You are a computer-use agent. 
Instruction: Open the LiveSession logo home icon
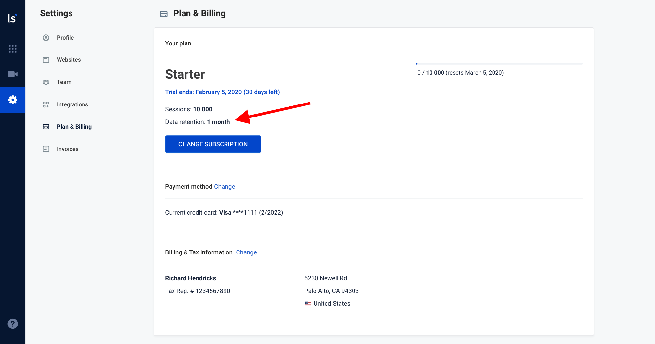[x=12, y=18]
